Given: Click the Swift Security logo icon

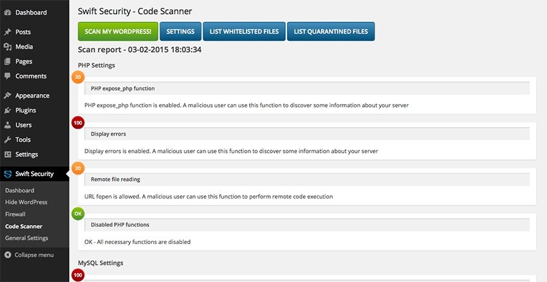Looking at the screenshot, I should (7, 174).
